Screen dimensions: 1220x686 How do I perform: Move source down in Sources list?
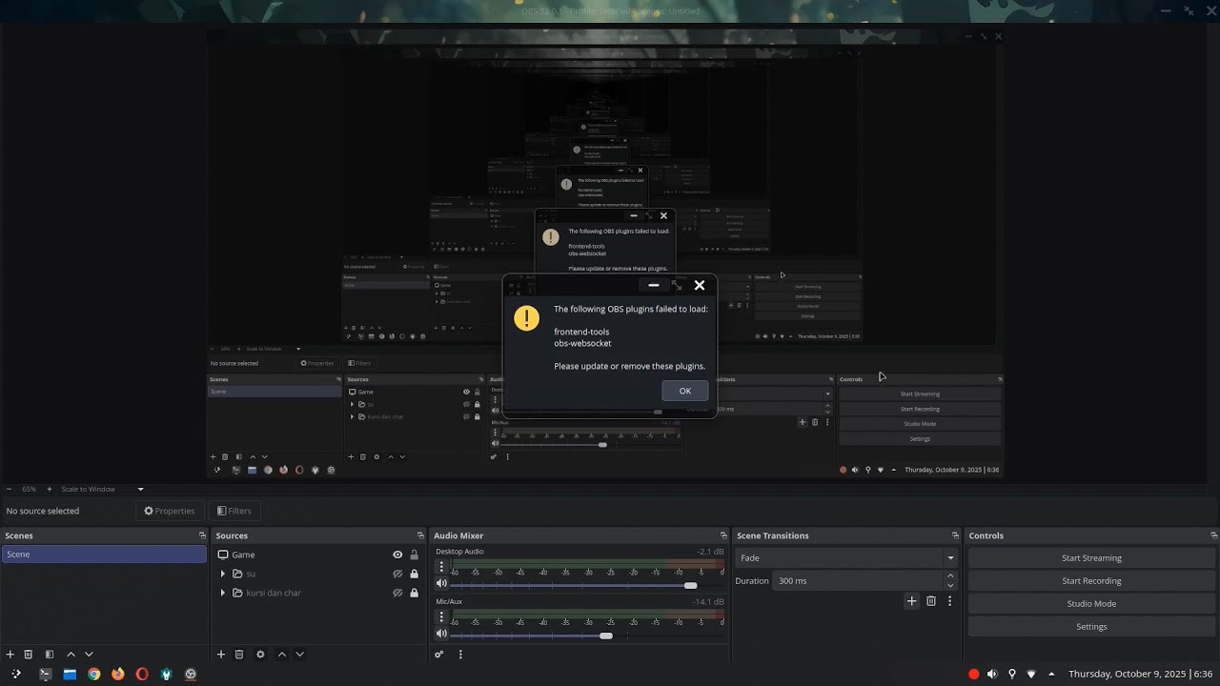[x=299, y=655]
